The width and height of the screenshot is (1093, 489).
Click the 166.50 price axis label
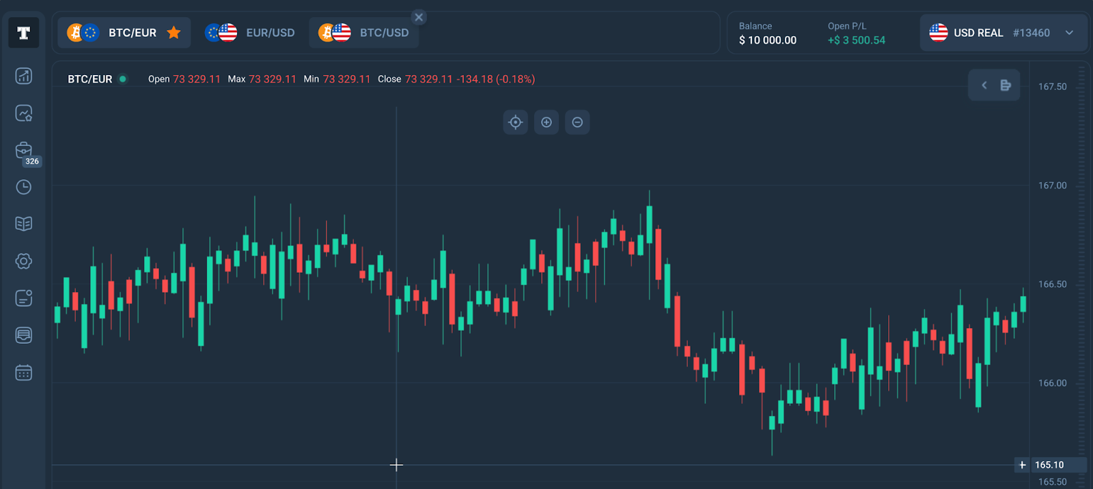pyautogui.click(x=1053, y=284)
